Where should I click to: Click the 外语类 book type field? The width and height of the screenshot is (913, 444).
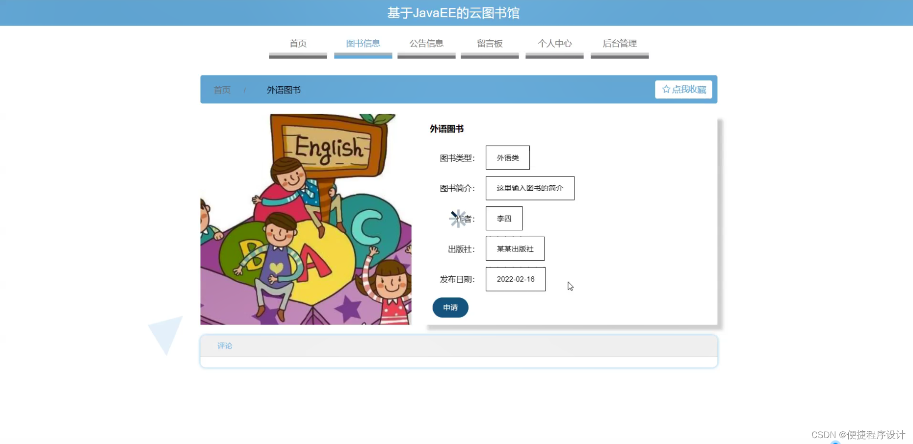click(x=507, y=157)
